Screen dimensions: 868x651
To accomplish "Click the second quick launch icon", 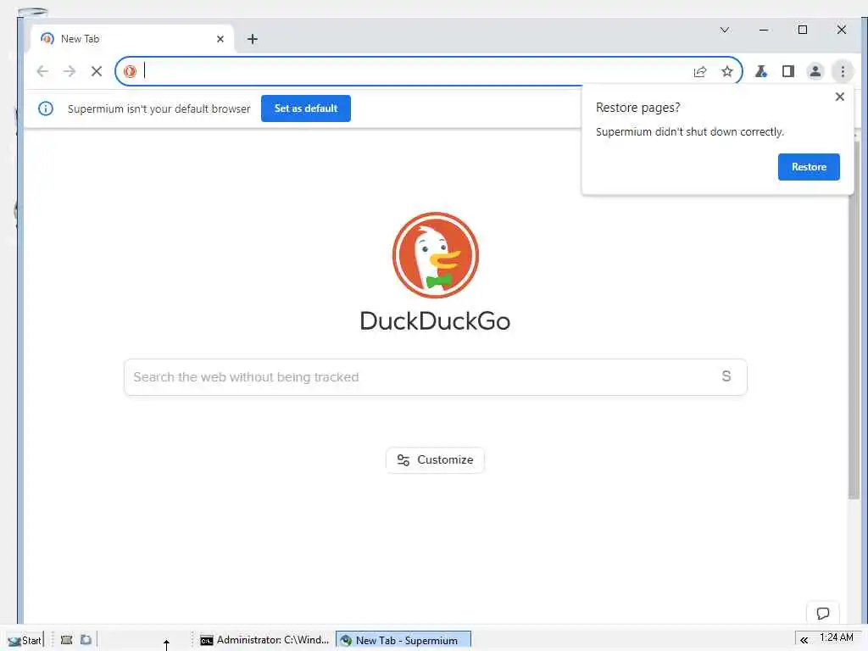I will point(86,640).
